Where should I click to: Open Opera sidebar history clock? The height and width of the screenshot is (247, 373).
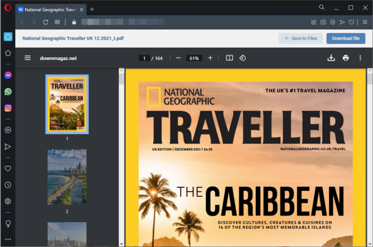coord(8,185)
